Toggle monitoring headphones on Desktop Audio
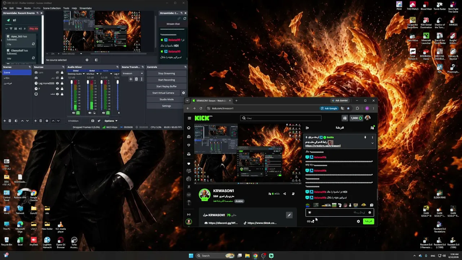The image size is (462, 260). coord(78,113)
